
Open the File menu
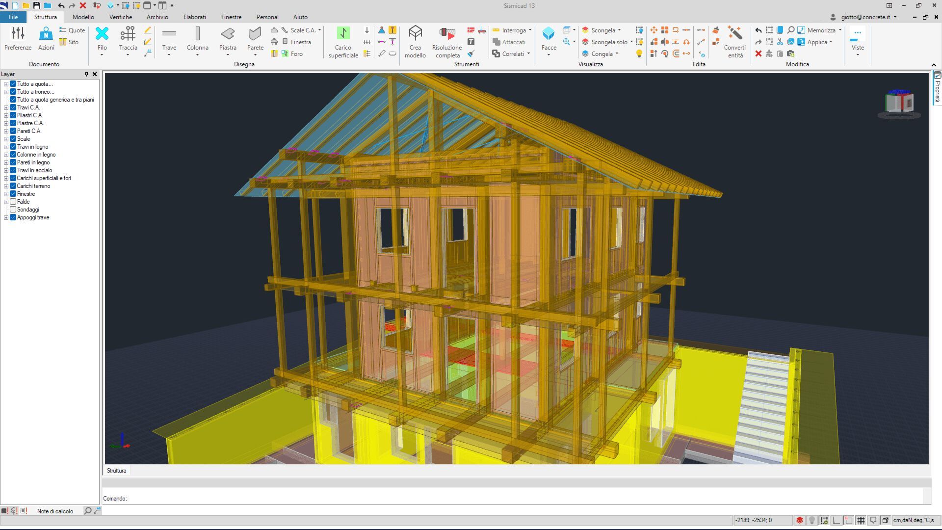pos(13,17)
